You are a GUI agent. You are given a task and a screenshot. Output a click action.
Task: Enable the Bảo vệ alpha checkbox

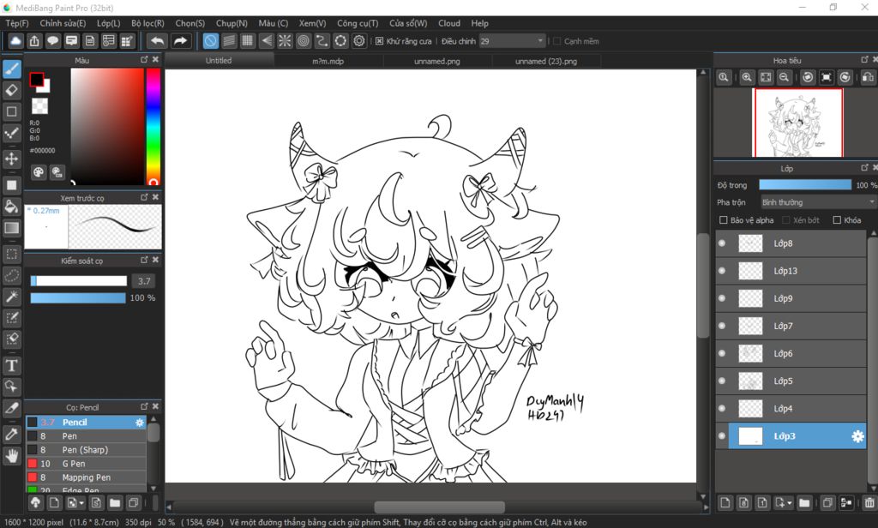pos(724,220)
